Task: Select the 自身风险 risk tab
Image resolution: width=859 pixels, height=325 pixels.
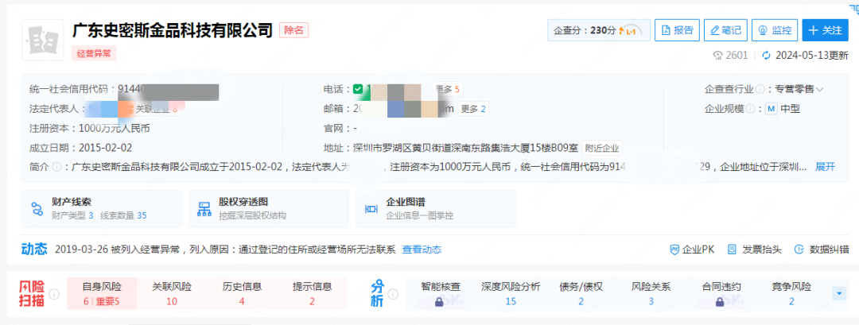Action: 102,294
